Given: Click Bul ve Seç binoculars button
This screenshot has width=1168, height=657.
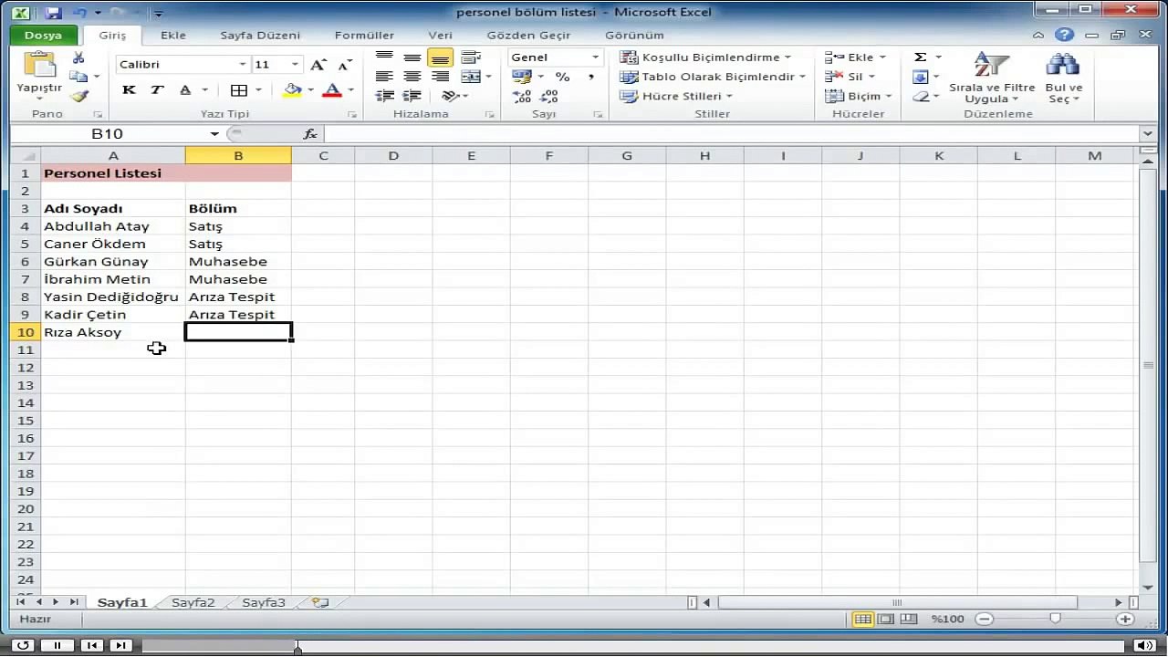Looking at the screenshot, I should click(x=1063, y=78).
